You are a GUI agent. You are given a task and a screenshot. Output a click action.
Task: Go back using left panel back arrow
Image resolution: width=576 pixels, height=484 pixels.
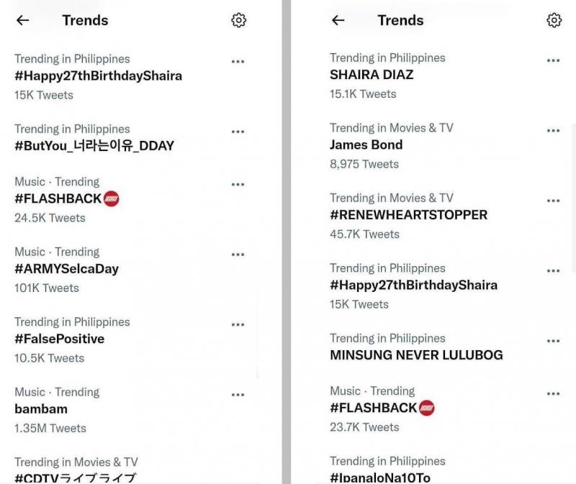pyautogui.click(x=23, y=20)
